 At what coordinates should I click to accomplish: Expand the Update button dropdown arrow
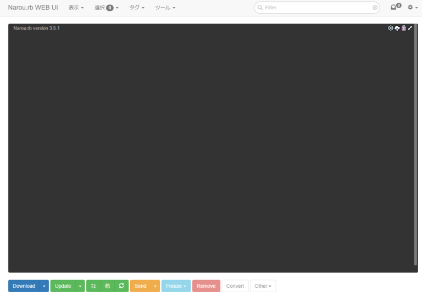80,286
